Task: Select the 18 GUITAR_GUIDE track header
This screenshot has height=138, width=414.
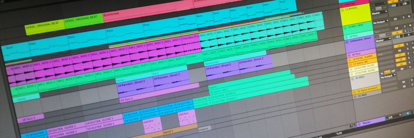Action: tap(364, 67)
